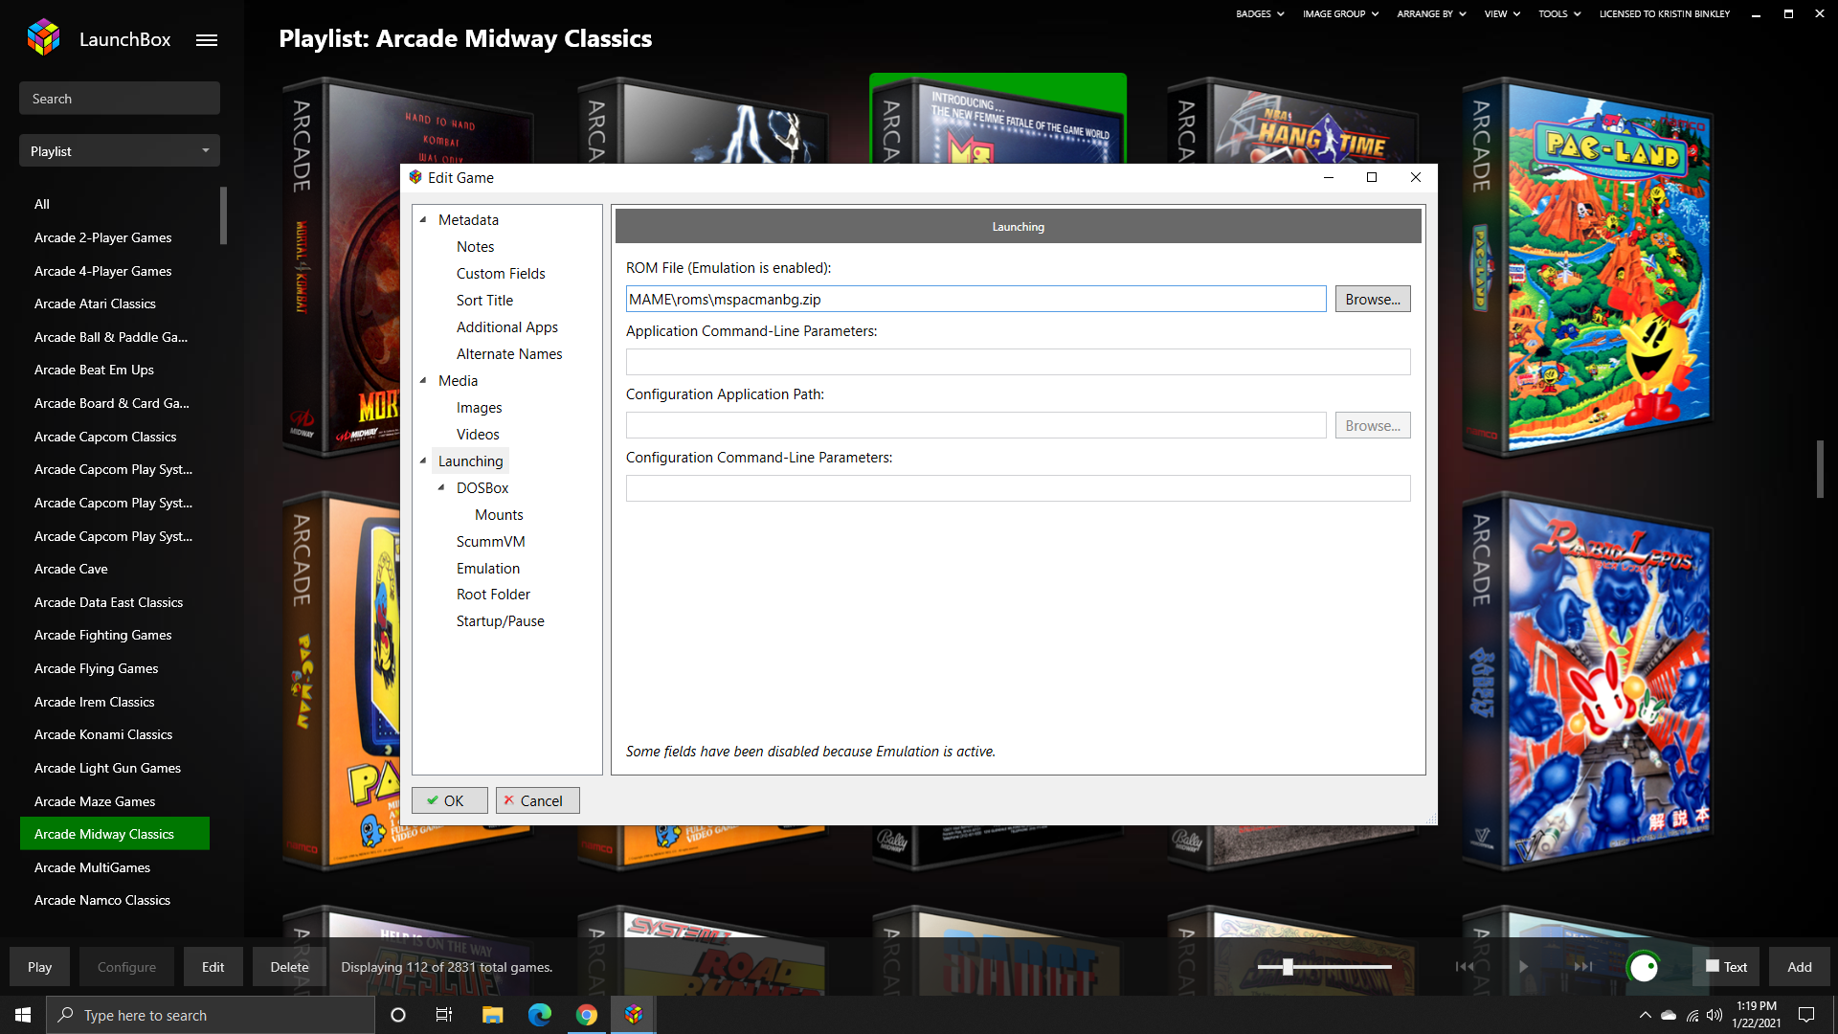Select LaunchBox icon in taskbar
Viewport: 1838px width, 1034px height.
coord(634,1015)
